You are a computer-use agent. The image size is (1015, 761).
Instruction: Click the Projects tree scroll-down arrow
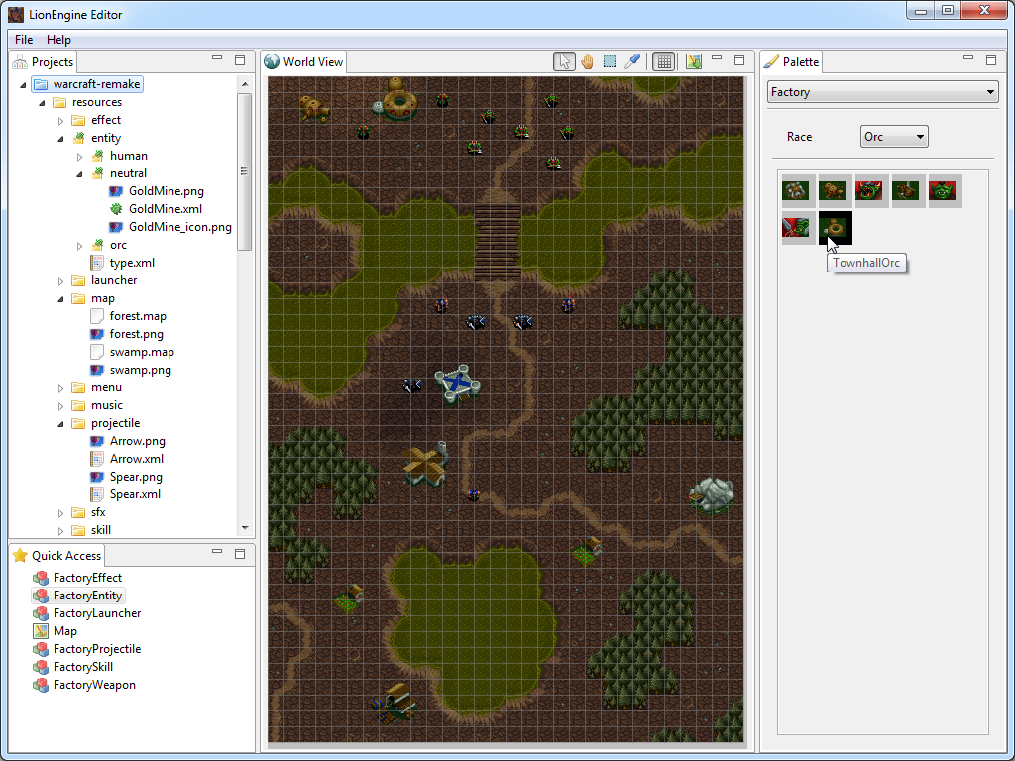tap(244, 528)
